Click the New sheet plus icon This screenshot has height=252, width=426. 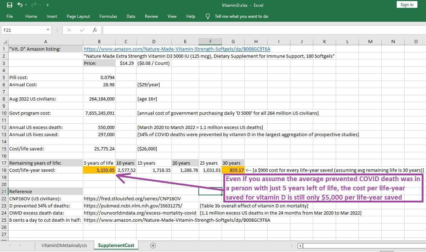click(x=153, y=246)
